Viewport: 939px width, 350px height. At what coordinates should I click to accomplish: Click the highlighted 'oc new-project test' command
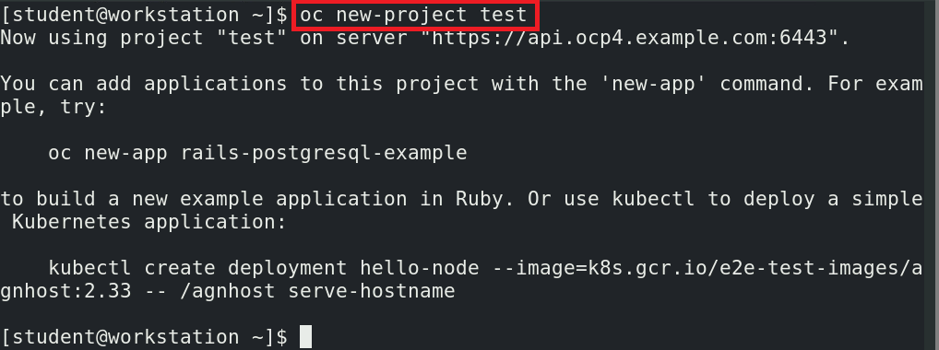[x=413, y=15]
